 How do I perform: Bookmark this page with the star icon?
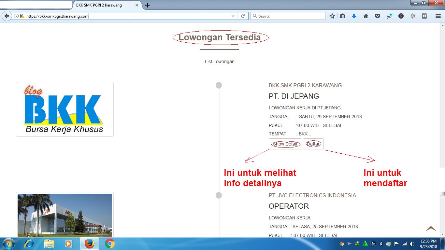coord(332,16)
